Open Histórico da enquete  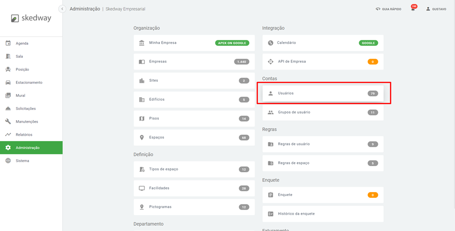[323, 214]
